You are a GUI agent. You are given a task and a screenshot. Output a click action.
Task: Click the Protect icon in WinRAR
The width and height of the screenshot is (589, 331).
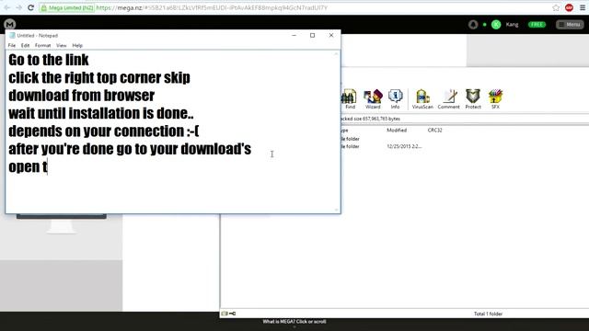pyautogui.click(x=473, y=99)
